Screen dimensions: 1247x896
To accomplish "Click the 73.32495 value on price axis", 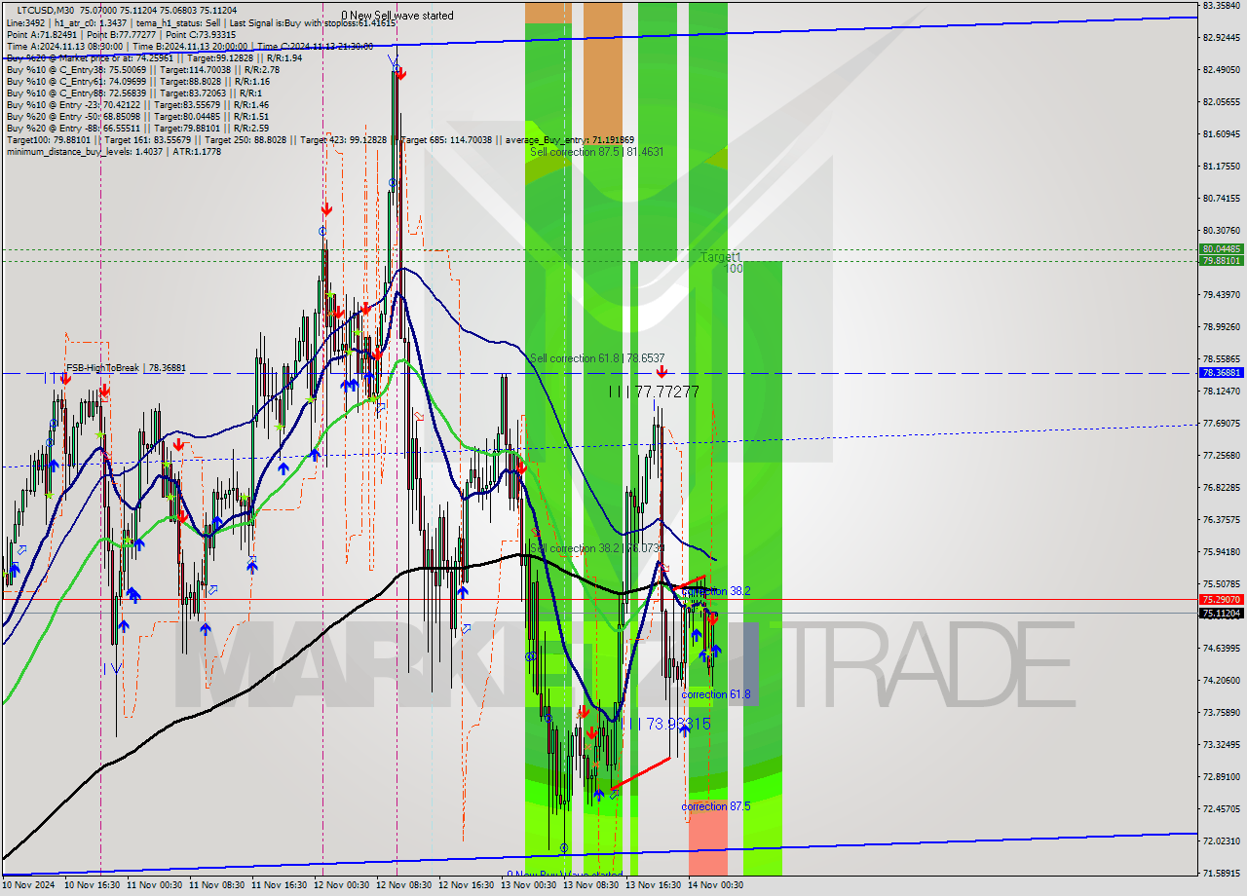I will pyautogui.click(x=1222, y=744).
